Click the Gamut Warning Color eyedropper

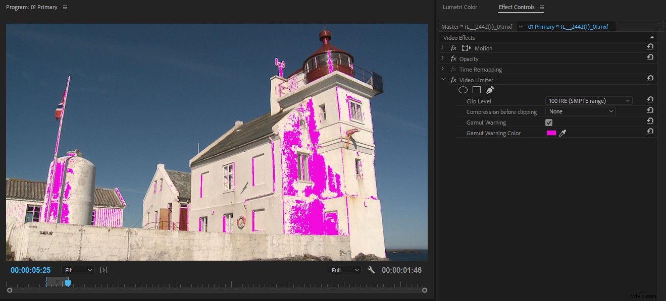coord(562,133)
